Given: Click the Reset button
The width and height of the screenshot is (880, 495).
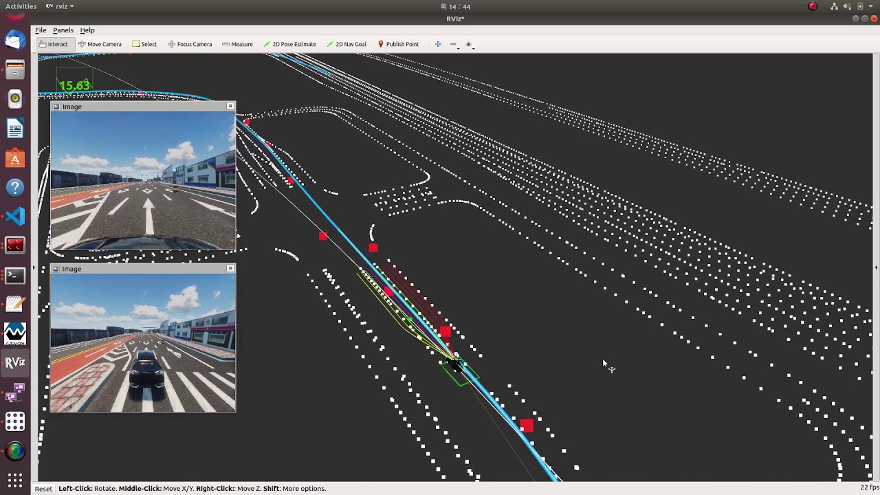Looking at the screenshot, I should [43, 489].
